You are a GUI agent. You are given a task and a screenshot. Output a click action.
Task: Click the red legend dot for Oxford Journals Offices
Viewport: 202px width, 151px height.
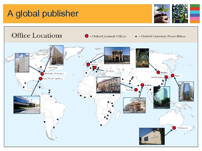point(87,36)
